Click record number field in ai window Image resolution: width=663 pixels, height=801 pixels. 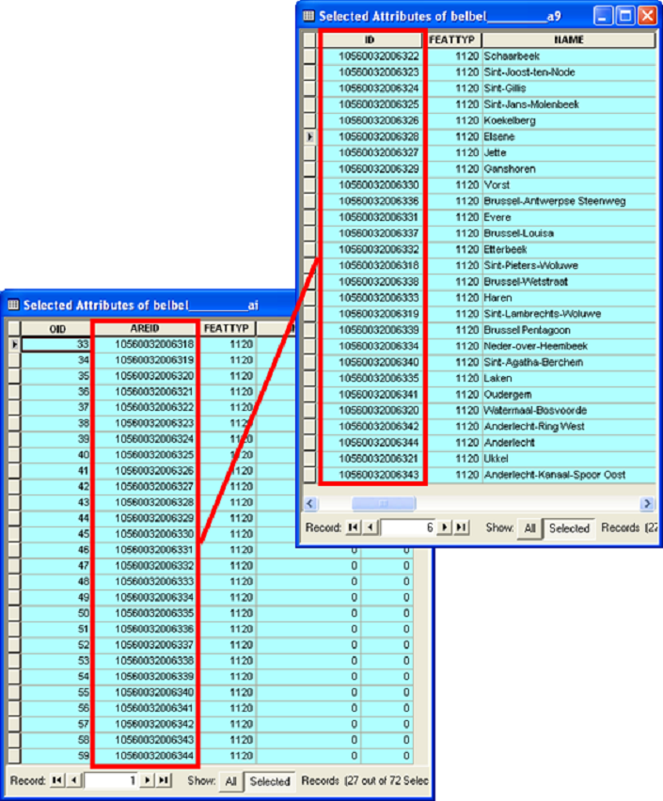pyautogui.click(x=111, y=780)
